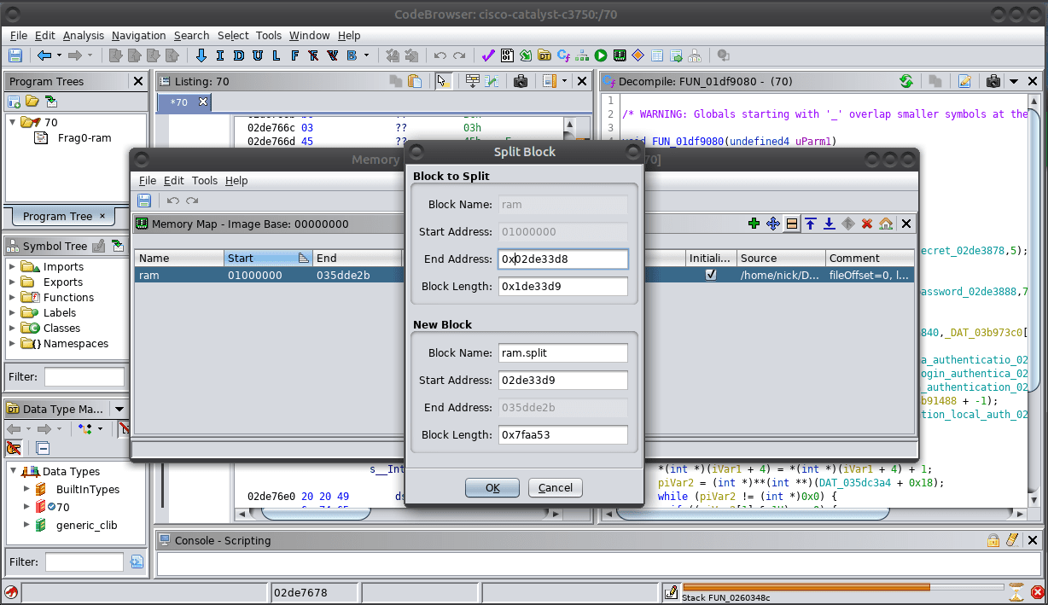Viewport: 1048px width, 605px height.
Task: Click the Set Image Base house icon
Action: pos(886,224)
